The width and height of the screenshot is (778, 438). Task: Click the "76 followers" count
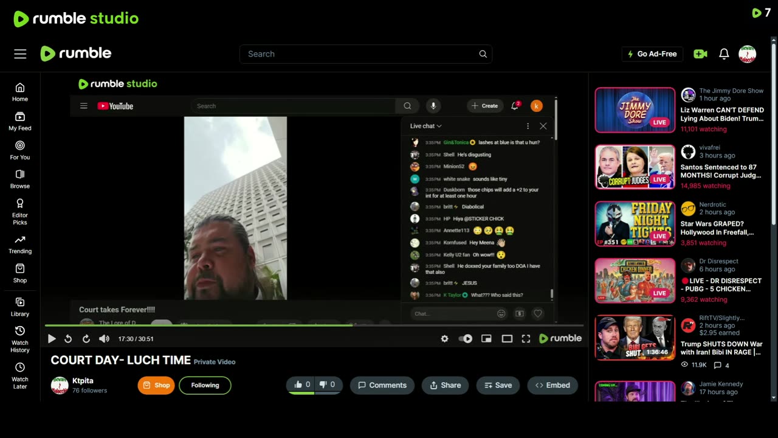(x=89, y=391)
